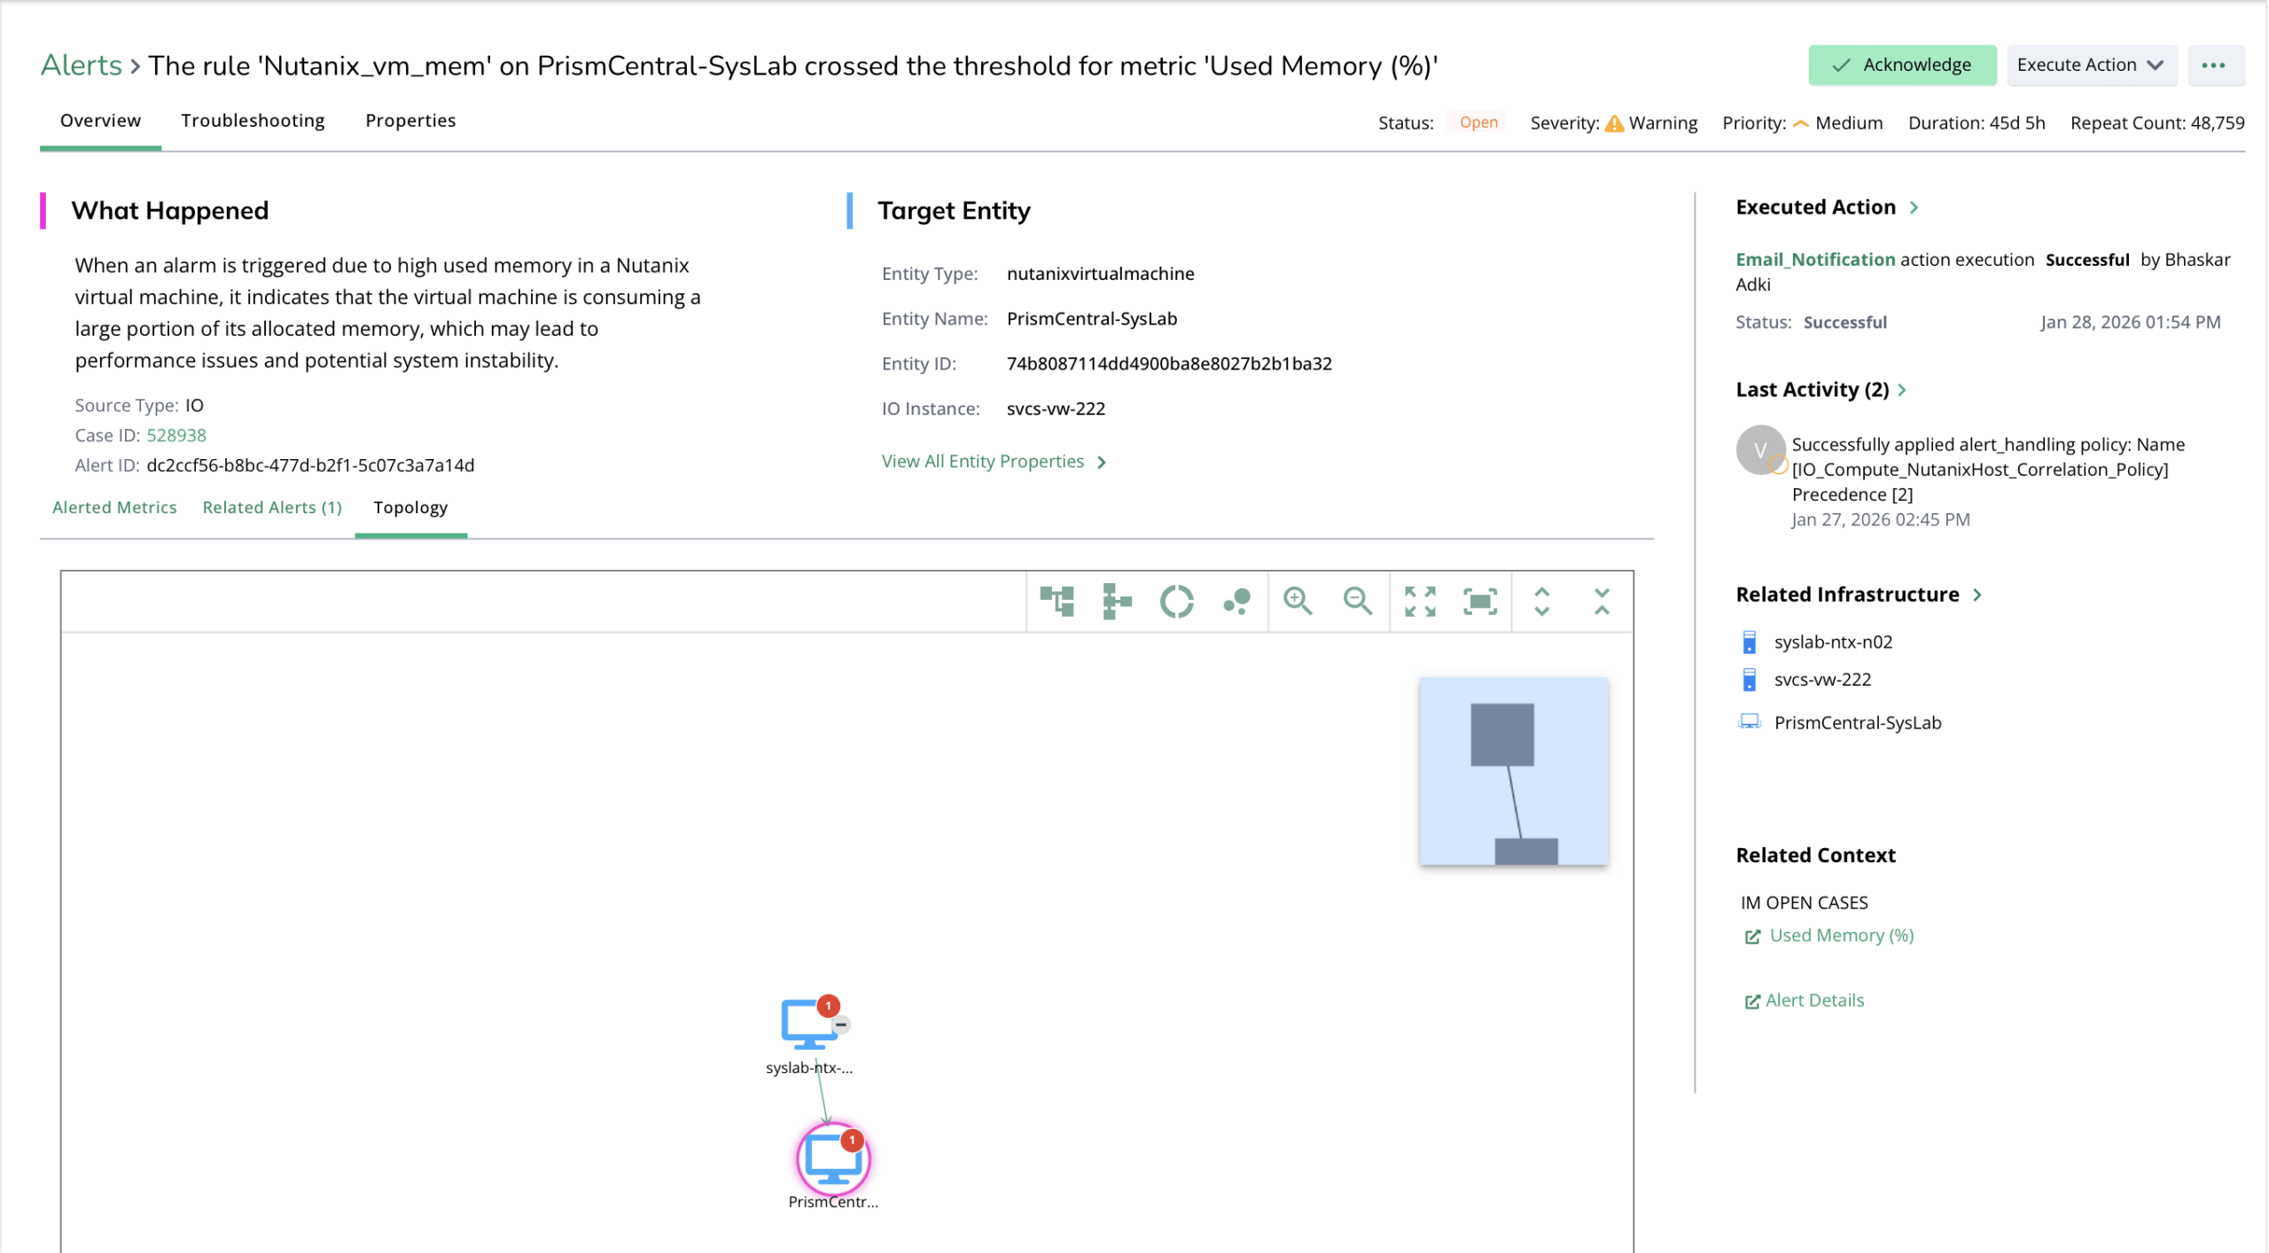Click the Entity Name value PrismCentral-SysLab
2269x1253 pixels.
[x=1091, y=318]
